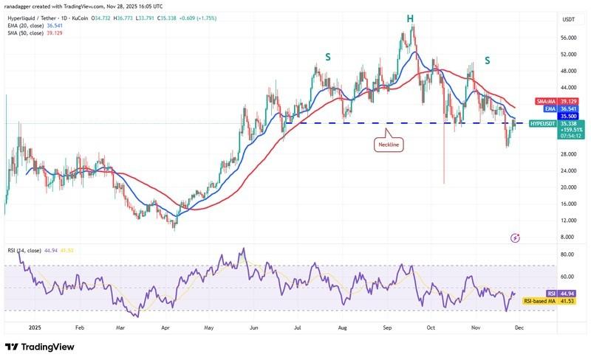Click the right S shoulder label
Viewport: 591px width, 360px height.
pos(487,59)
